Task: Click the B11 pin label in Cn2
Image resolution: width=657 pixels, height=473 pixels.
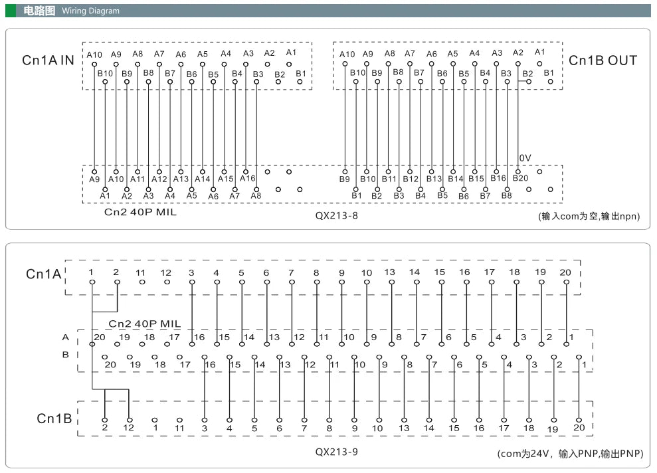Action: 389,179
